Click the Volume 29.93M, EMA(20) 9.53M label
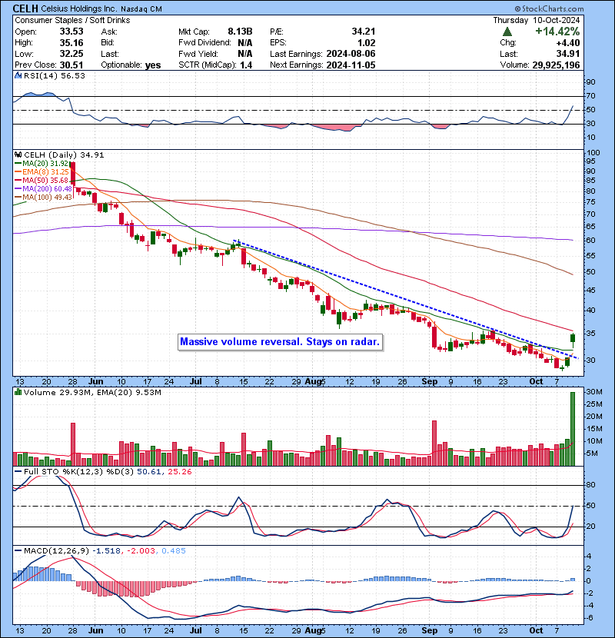The width and height of the screenshot is (615, 638). tap(92, 392)
